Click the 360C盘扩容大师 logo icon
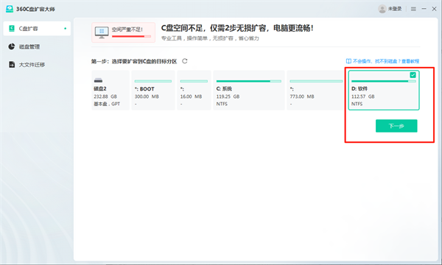 click(x=10, y=9)
